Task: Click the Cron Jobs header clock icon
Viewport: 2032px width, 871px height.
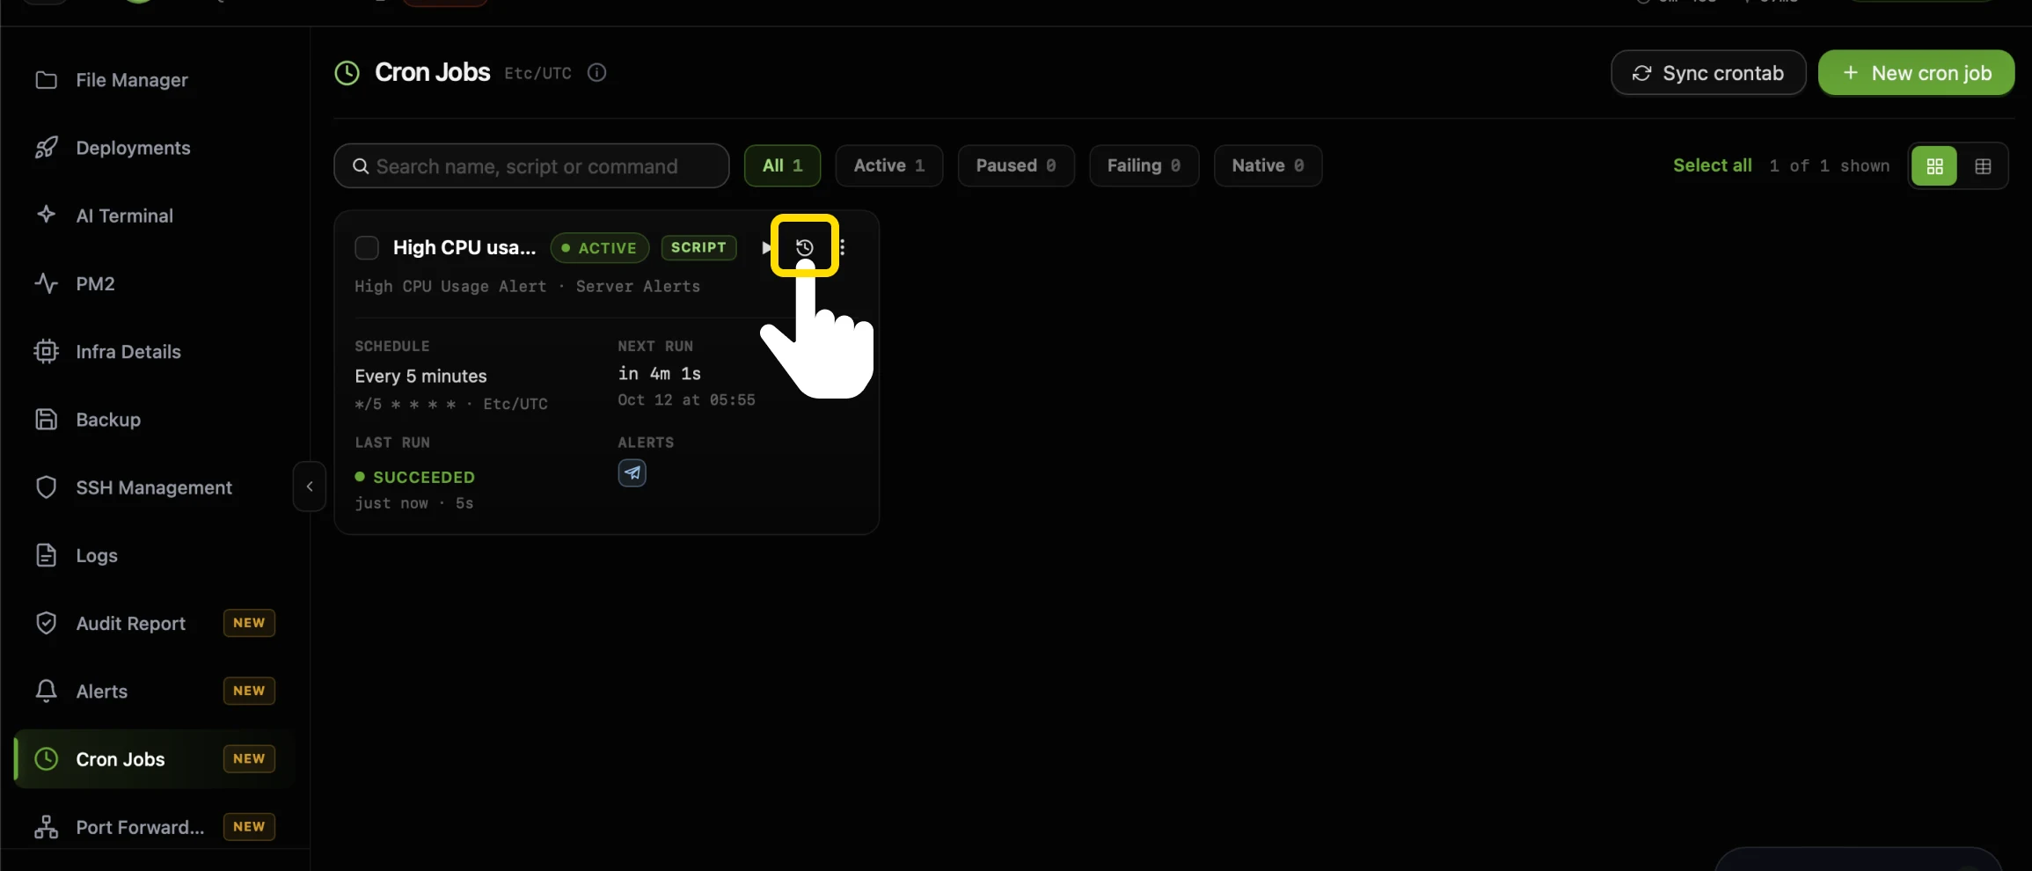Action: tap(347, 72)
